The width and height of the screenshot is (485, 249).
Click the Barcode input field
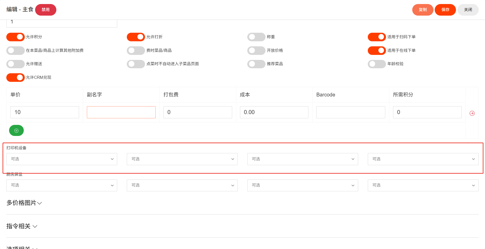[x=350, y=112]
